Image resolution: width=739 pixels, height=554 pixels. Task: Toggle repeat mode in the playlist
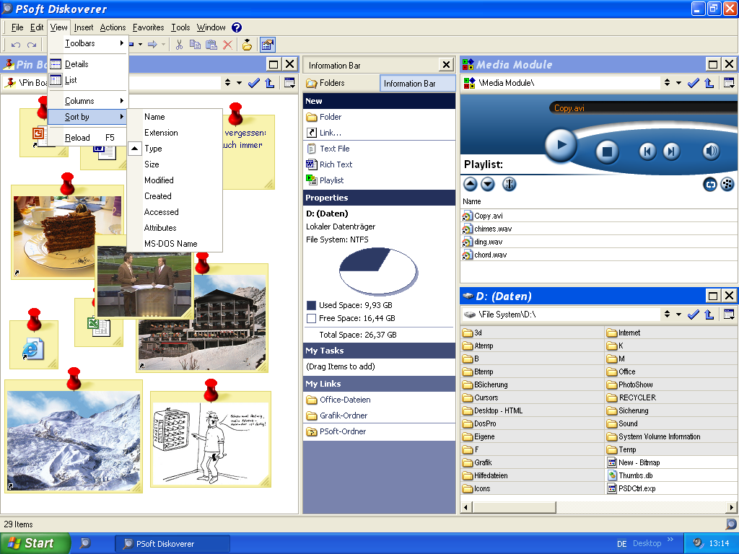(710, 185)
